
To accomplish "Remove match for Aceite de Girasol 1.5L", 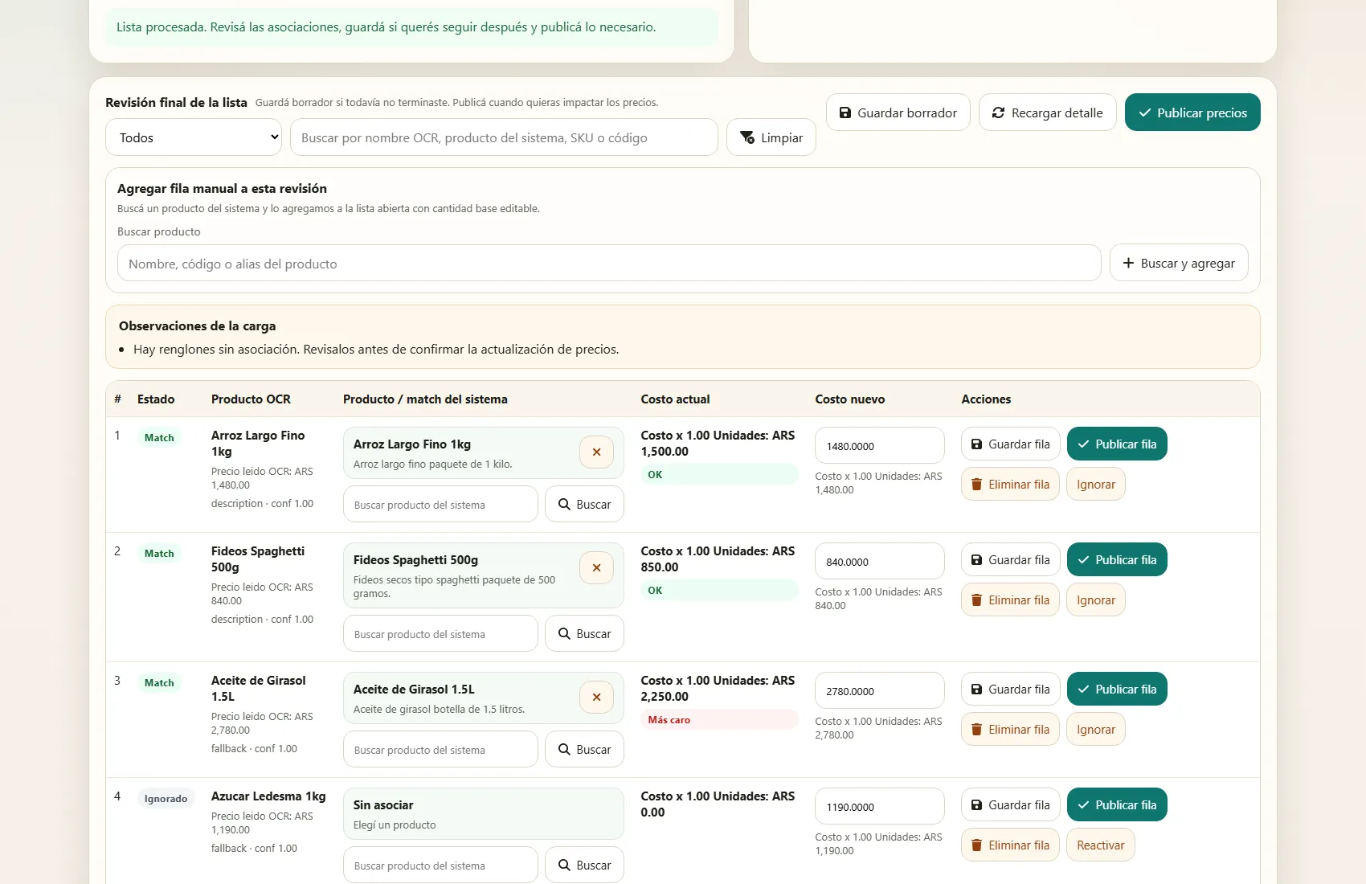I will (596, 698).
